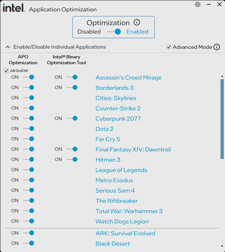Screen dimensions: 225x252
Task: Toggle the main Optimization switch
Action: pos(114,32)
